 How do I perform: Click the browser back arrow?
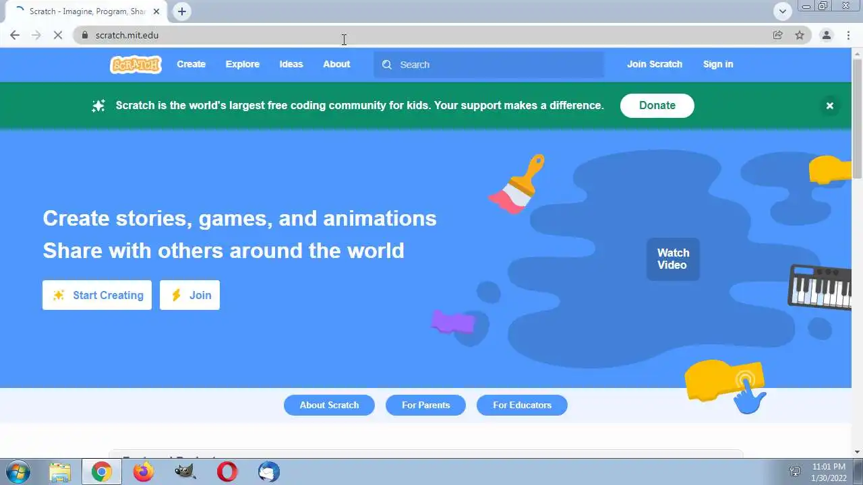(15, 35)
